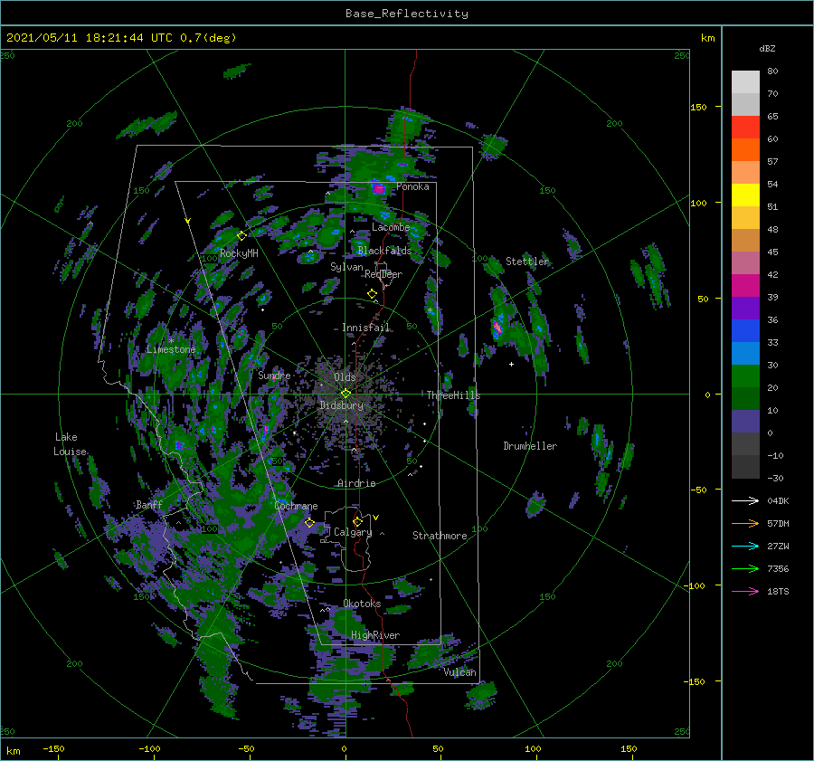814x761 pixels.
Task: Click the yellow diamond marker near Cochrane
Action: tap(310, 522)
